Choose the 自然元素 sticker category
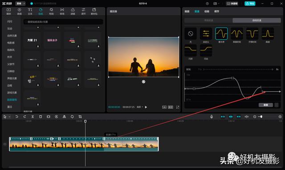The image size is (285, 170). click(12, 36)
